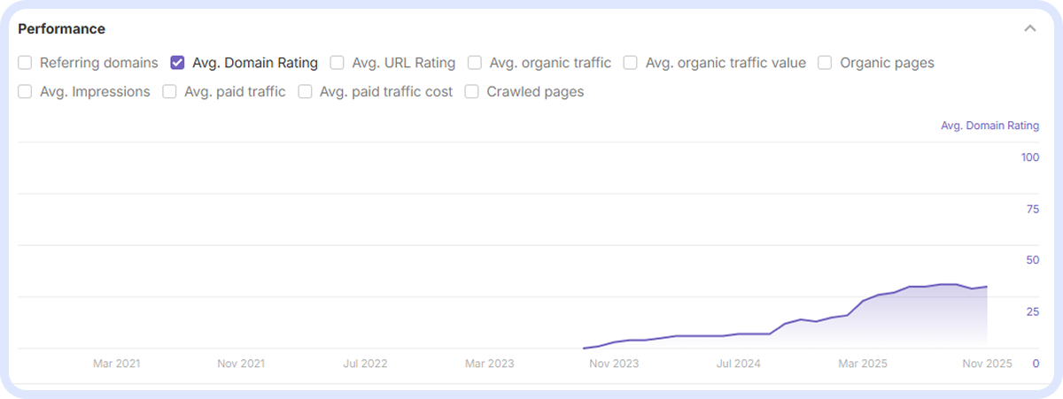The image size is (1063, 399).
Task: Click the Nov 2023 timeline label
Action: [x=614, y=364]
